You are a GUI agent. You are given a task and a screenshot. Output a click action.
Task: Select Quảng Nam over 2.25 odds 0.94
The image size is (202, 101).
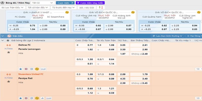click(x=185, y=26)
